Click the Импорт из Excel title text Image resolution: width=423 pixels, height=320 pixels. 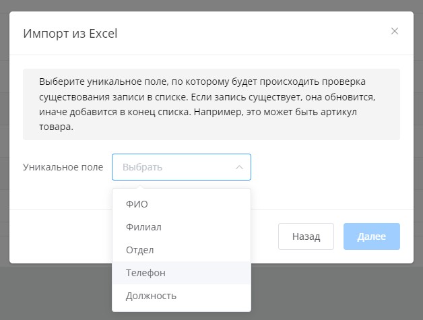pos(70,34)
